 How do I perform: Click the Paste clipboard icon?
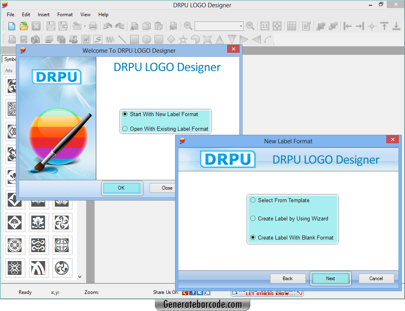tap(159, 26)
